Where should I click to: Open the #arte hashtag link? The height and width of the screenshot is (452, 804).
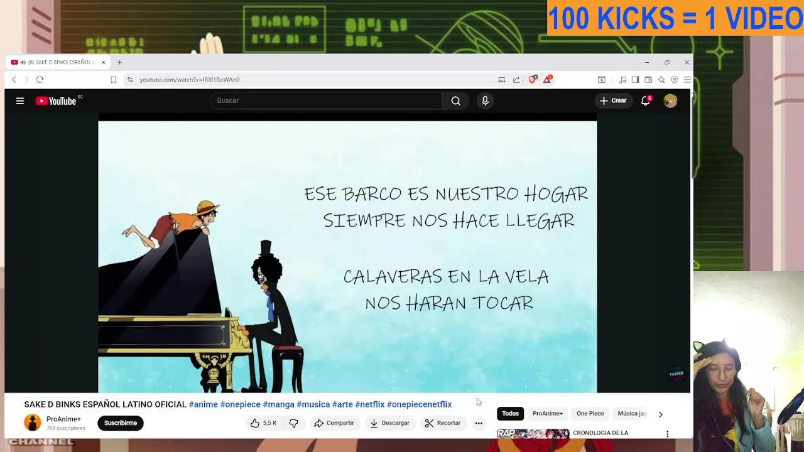[342, 404]
